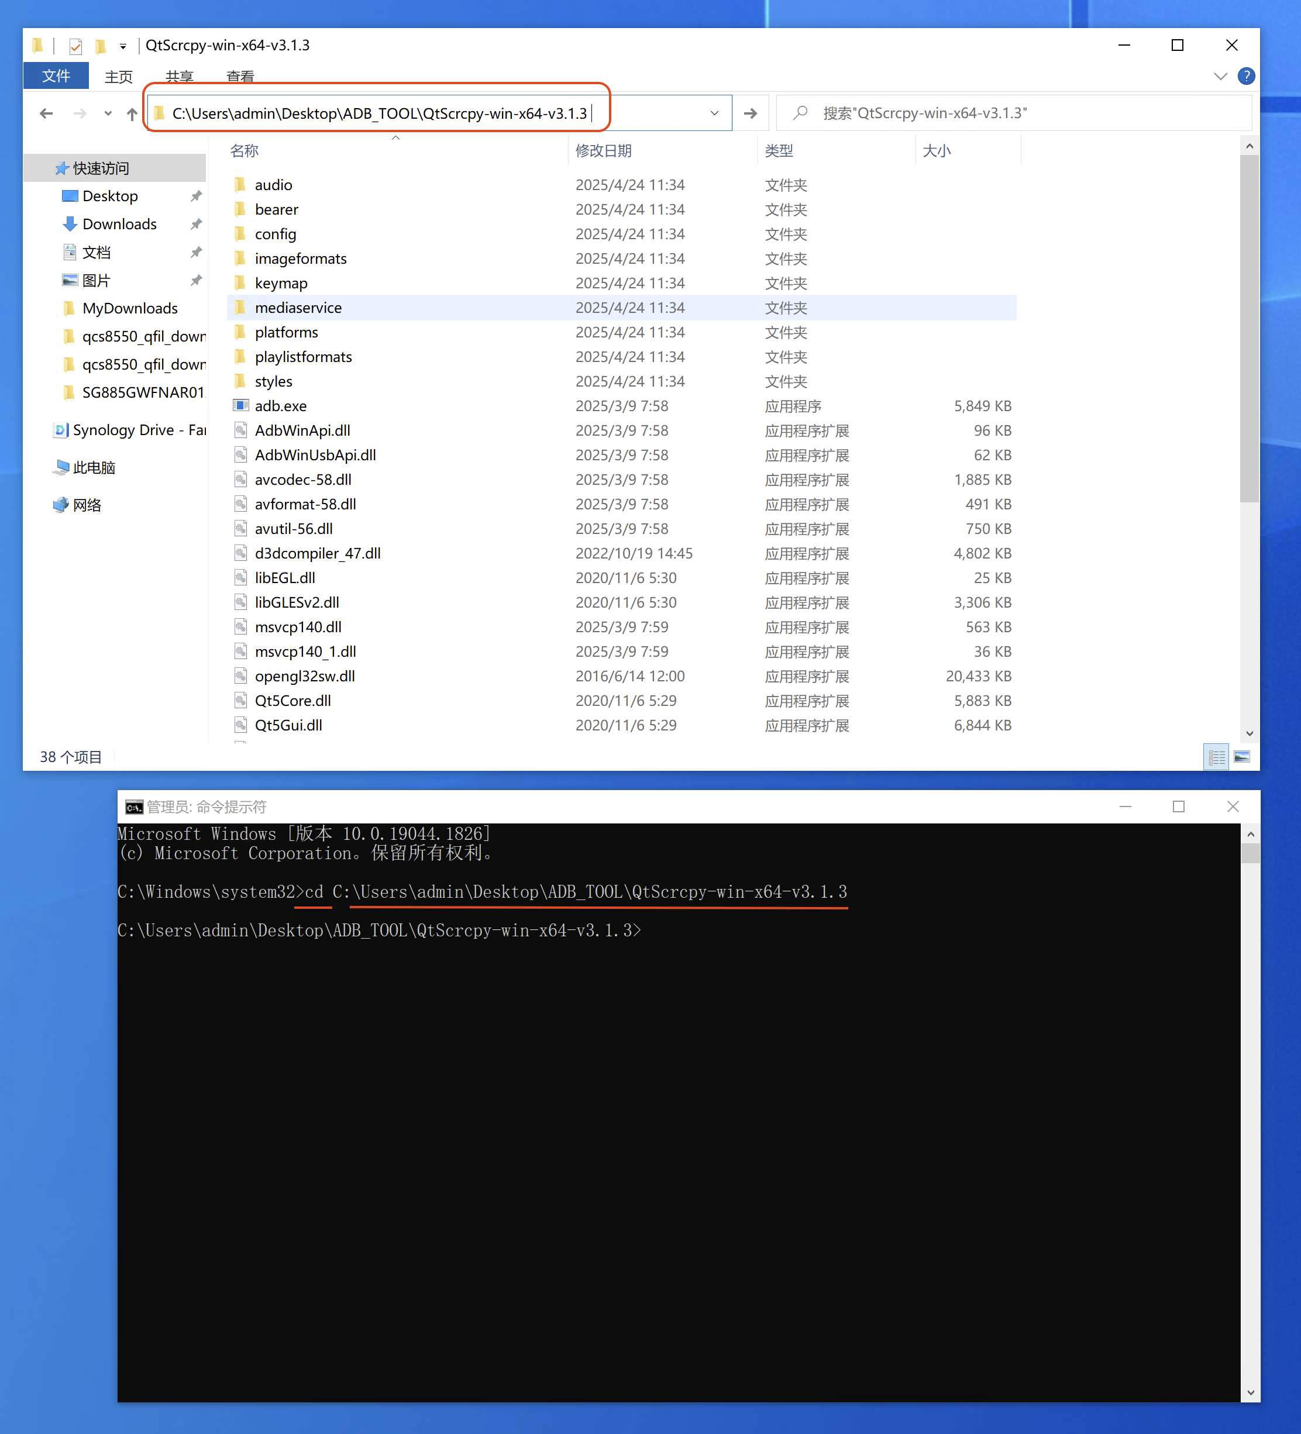Select avformat-58.dll file

click(x=305, y=504)
